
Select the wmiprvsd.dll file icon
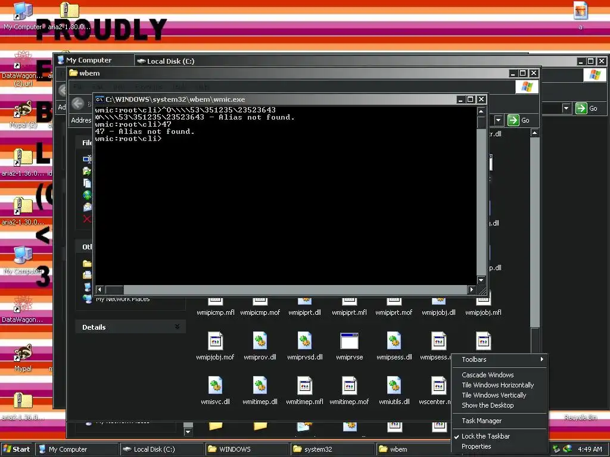pos(304,341)
